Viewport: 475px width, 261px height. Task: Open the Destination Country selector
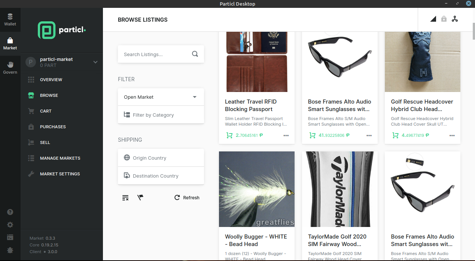[161, 176]
